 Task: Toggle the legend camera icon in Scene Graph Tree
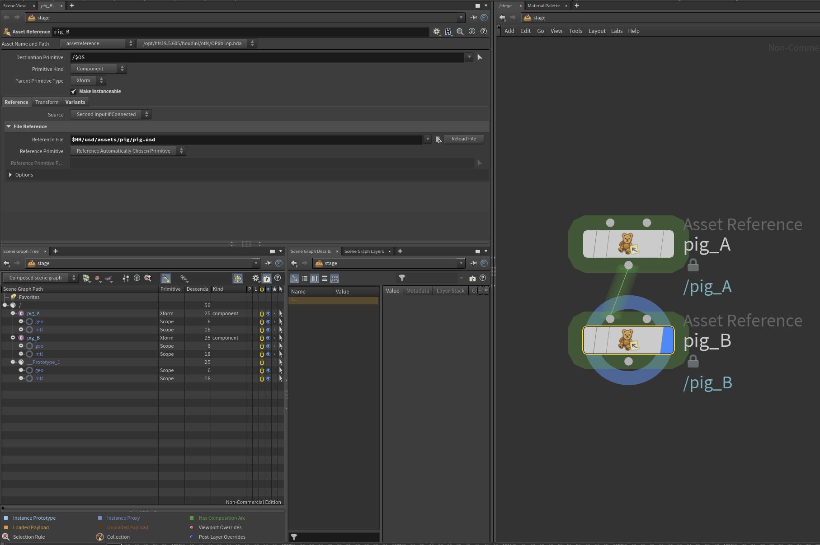tap(267, 278)
